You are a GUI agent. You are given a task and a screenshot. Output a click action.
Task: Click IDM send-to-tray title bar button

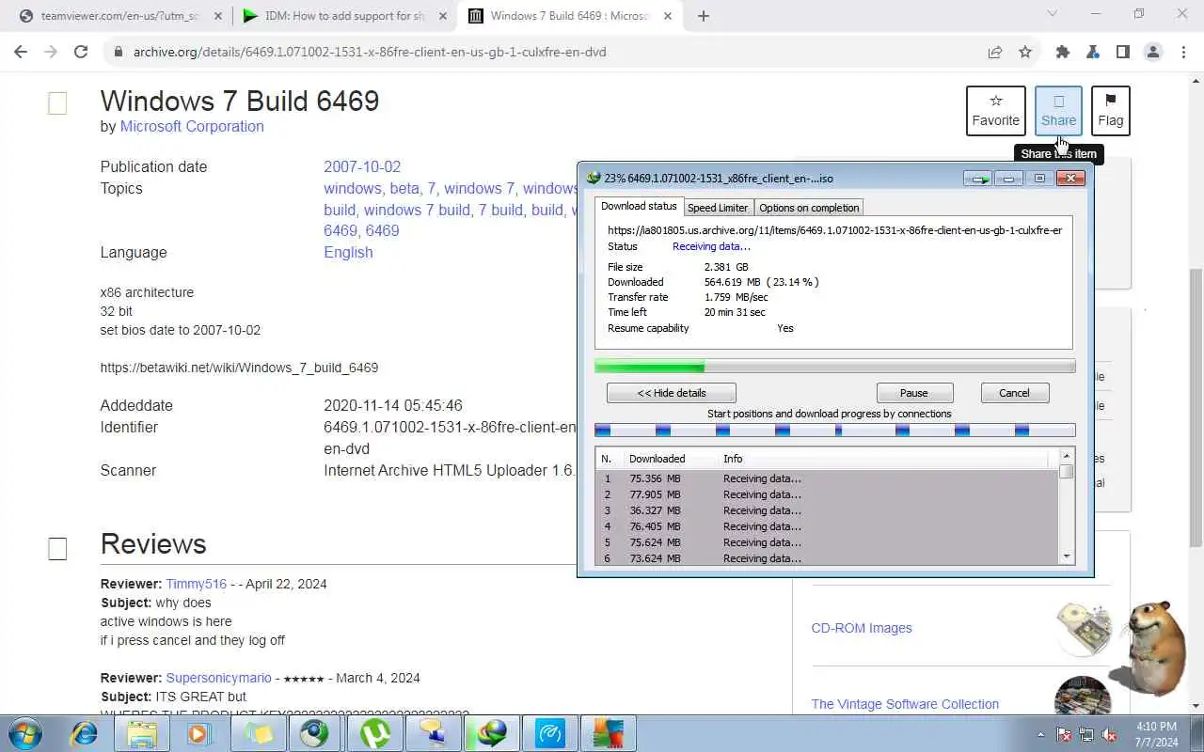coord(978,178)
